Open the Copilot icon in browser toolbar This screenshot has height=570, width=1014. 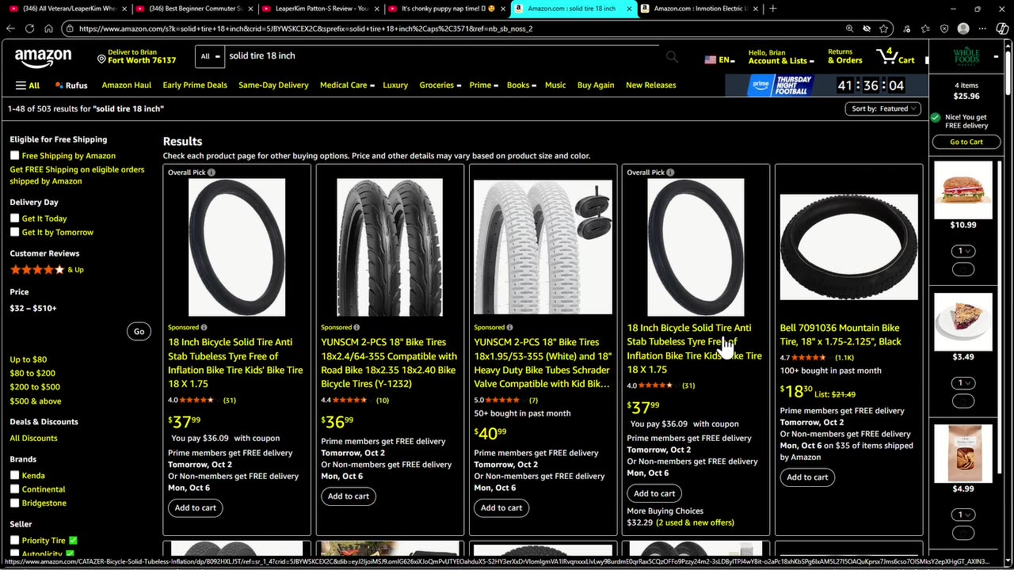coord(1001,28)
